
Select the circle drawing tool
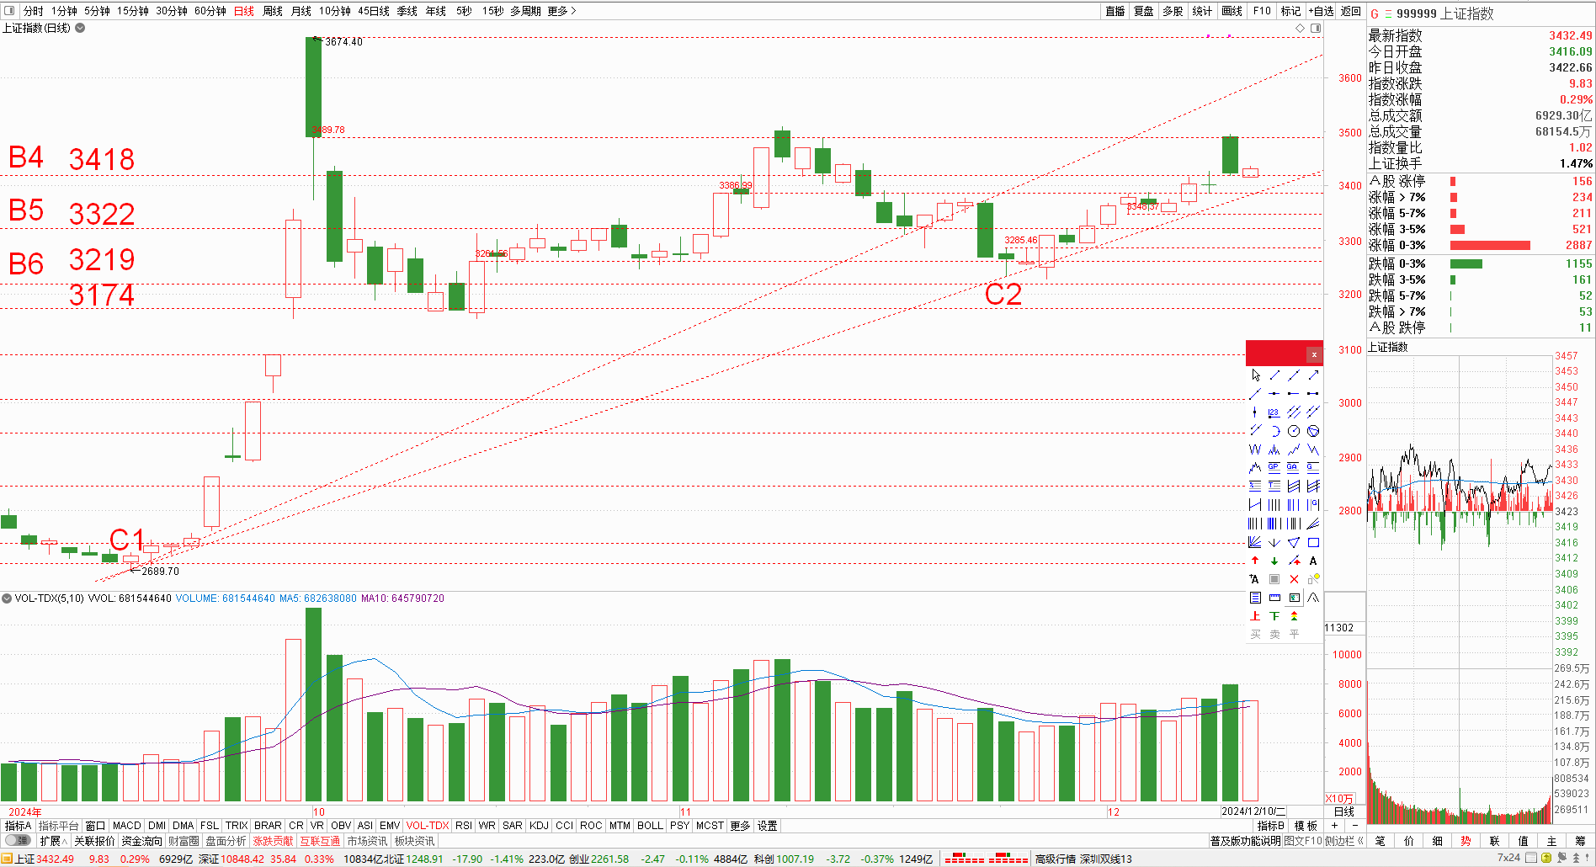1294,431
